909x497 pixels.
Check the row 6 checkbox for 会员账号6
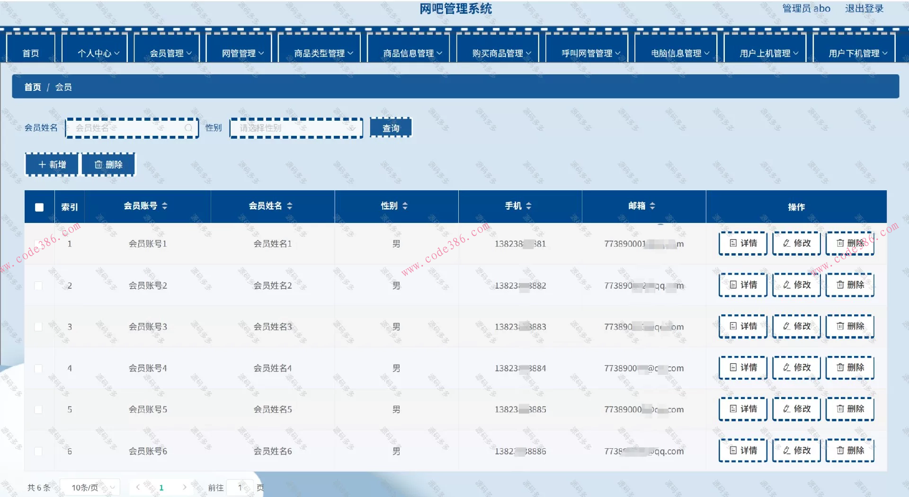pyautogui.click(x=39, y=451)
